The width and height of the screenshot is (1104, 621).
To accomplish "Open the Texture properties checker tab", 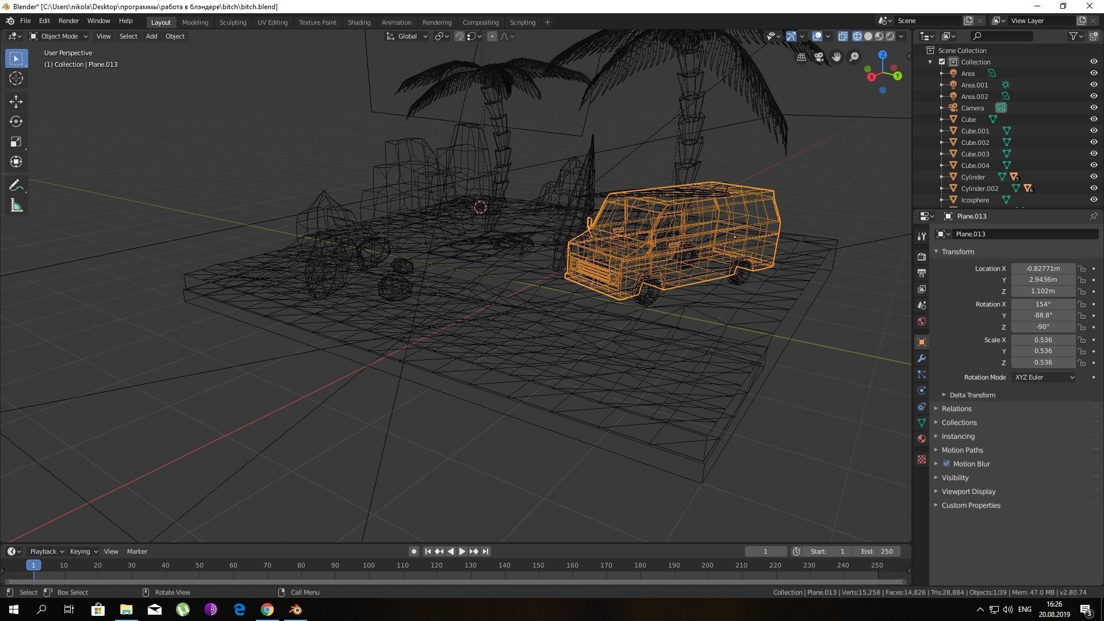I will point(922,459).
